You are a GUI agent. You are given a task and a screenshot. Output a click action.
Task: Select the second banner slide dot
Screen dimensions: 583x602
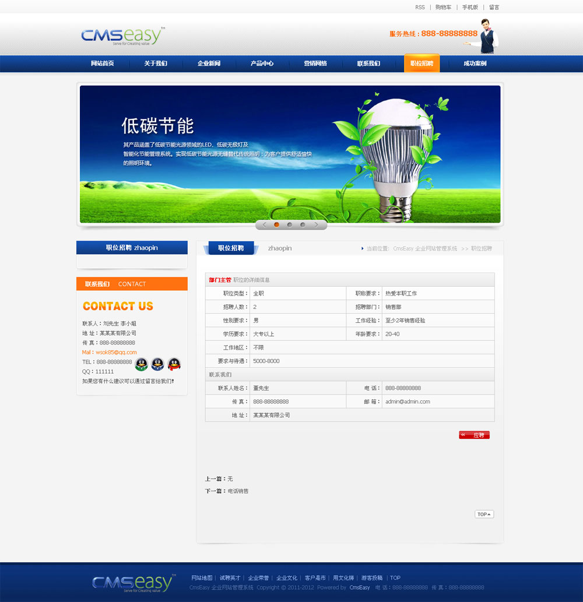click(290, 224)
